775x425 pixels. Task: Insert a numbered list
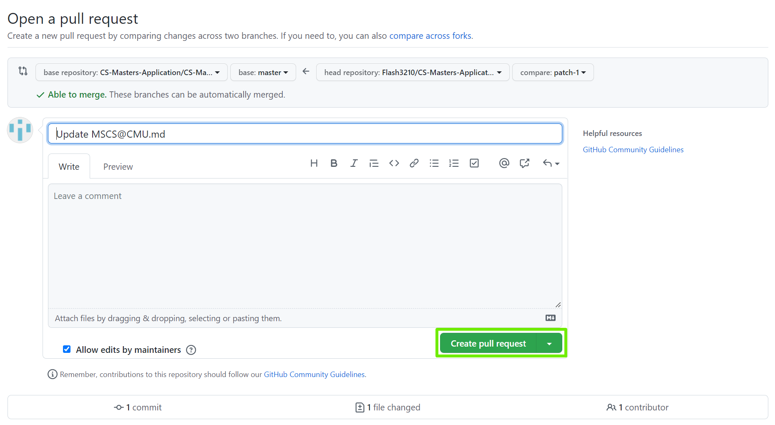point(454,163)
